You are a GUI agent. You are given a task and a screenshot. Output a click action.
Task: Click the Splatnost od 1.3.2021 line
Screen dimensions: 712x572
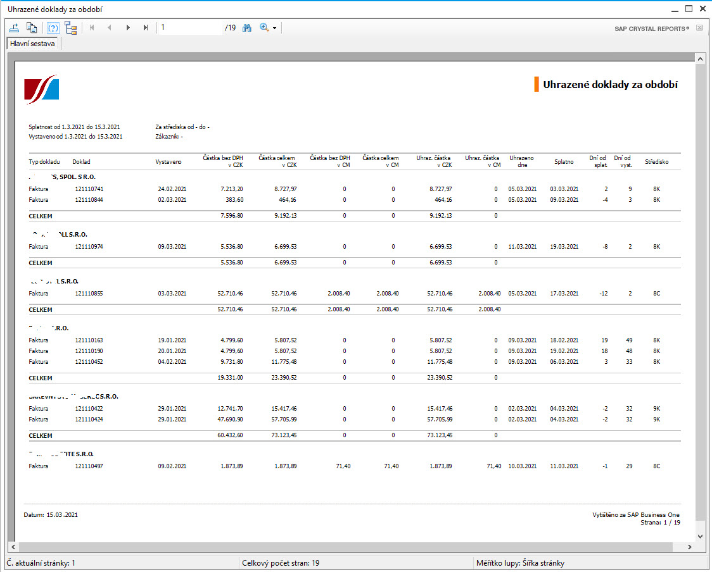click(75, 127)
